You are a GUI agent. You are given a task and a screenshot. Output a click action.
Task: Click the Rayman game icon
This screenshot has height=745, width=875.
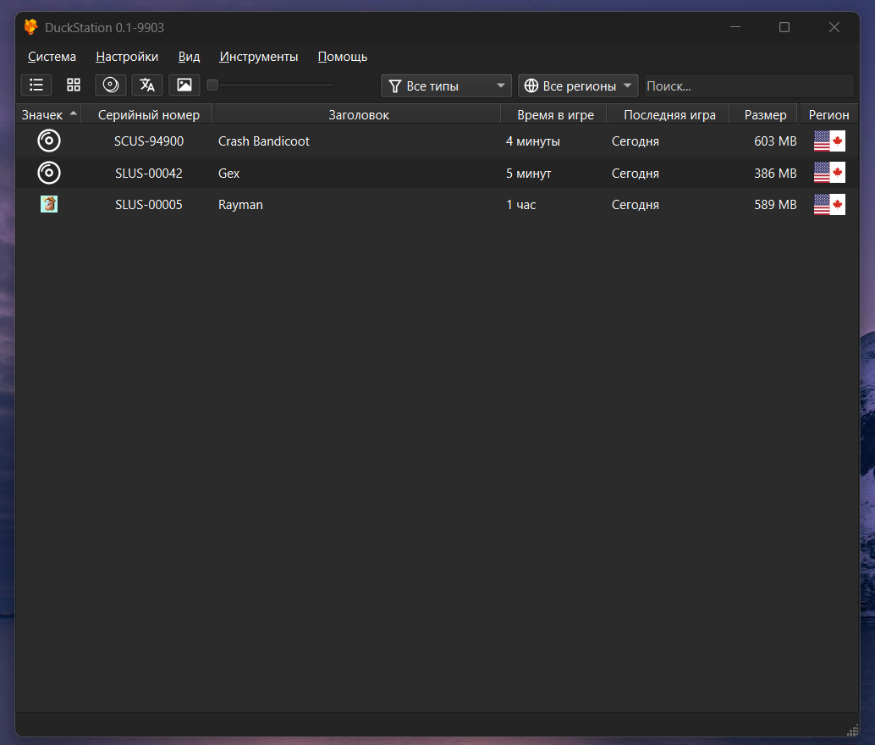49,204
